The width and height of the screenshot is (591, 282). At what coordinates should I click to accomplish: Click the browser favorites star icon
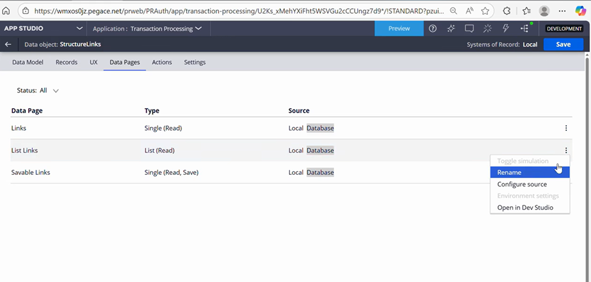pyautogui.click(x=485, y=11)
